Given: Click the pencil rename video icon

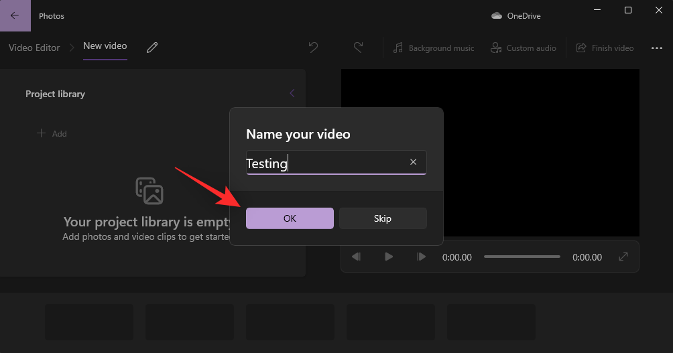Looking at the screenshot, I should tap(152, 47).
